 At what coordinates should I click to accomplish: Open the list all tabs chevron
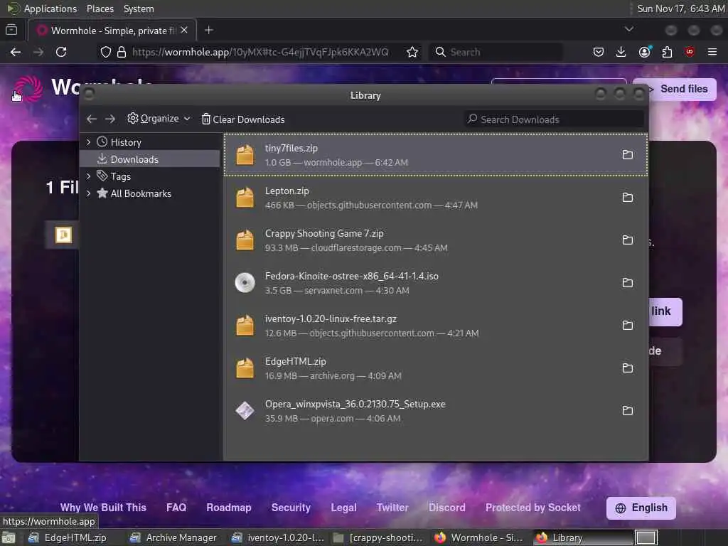(x=629, y=29)
